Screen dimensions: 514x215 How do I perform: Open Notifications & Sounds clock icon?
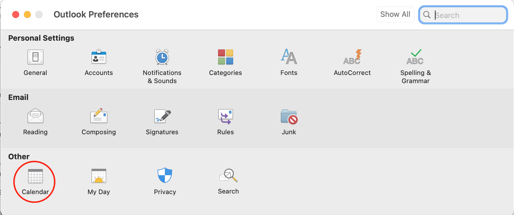pos(162,57)
